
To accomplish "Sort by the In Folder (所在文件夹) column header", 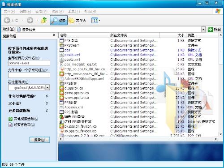I will 134,35.
